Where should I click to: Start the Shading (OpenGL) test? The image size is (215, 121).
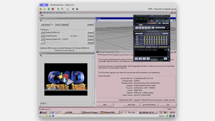pos(42,36)
